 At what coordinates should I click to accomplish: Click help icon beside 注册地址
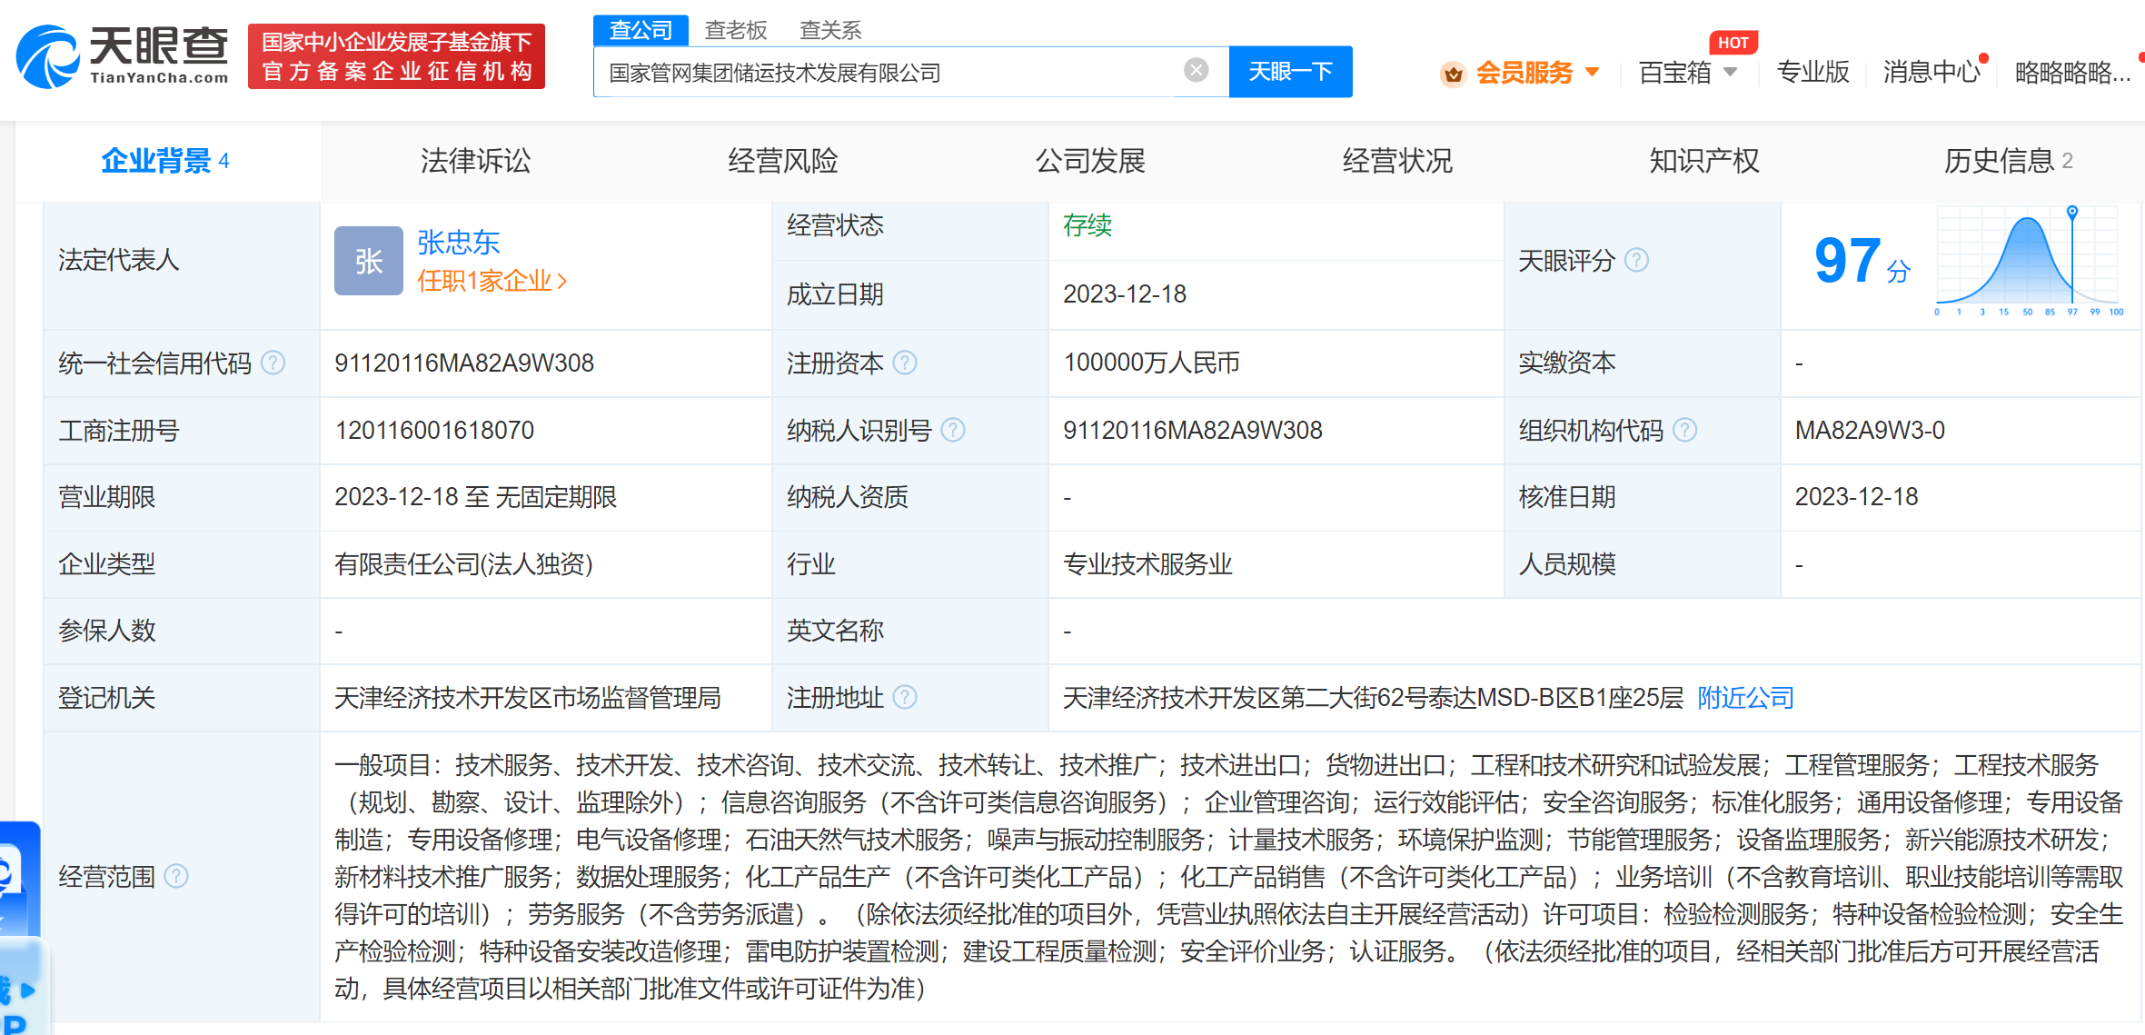pos(905,697)
